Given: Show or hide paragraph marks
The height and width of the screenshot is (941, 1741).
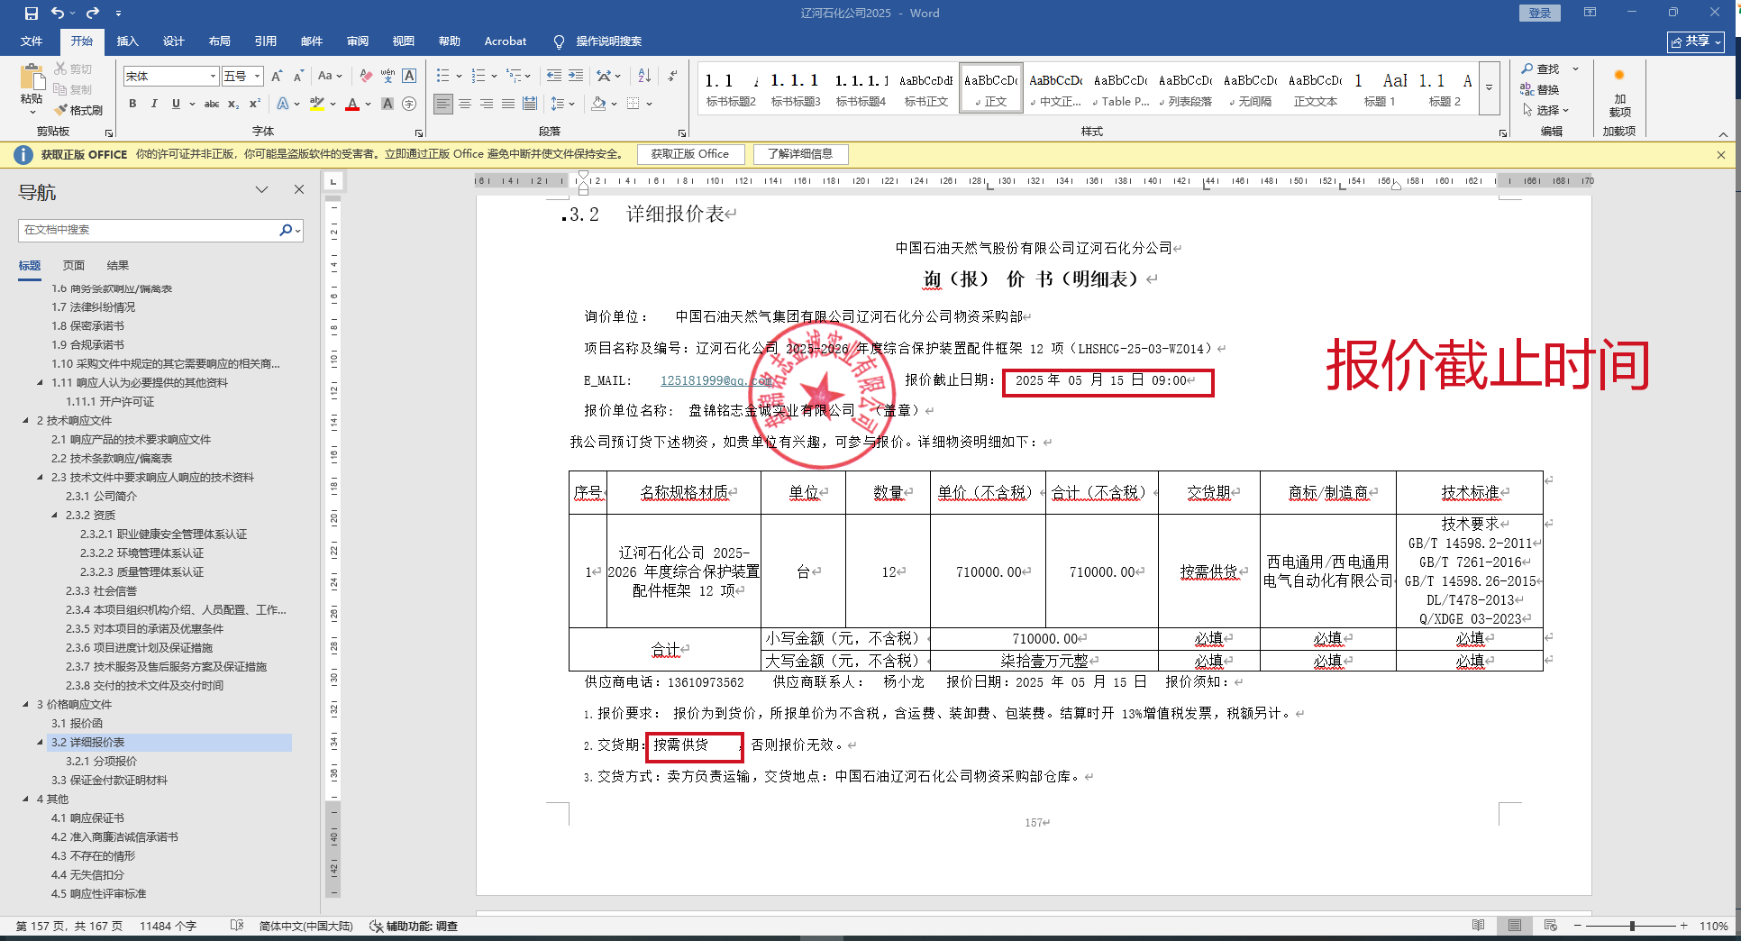Looking at the screenshot, I should point(672,77).
